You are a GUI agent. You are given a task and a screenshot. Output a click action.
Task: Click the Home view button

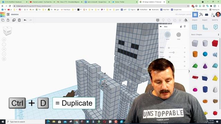pyautogui.click(x=4, y=40)
